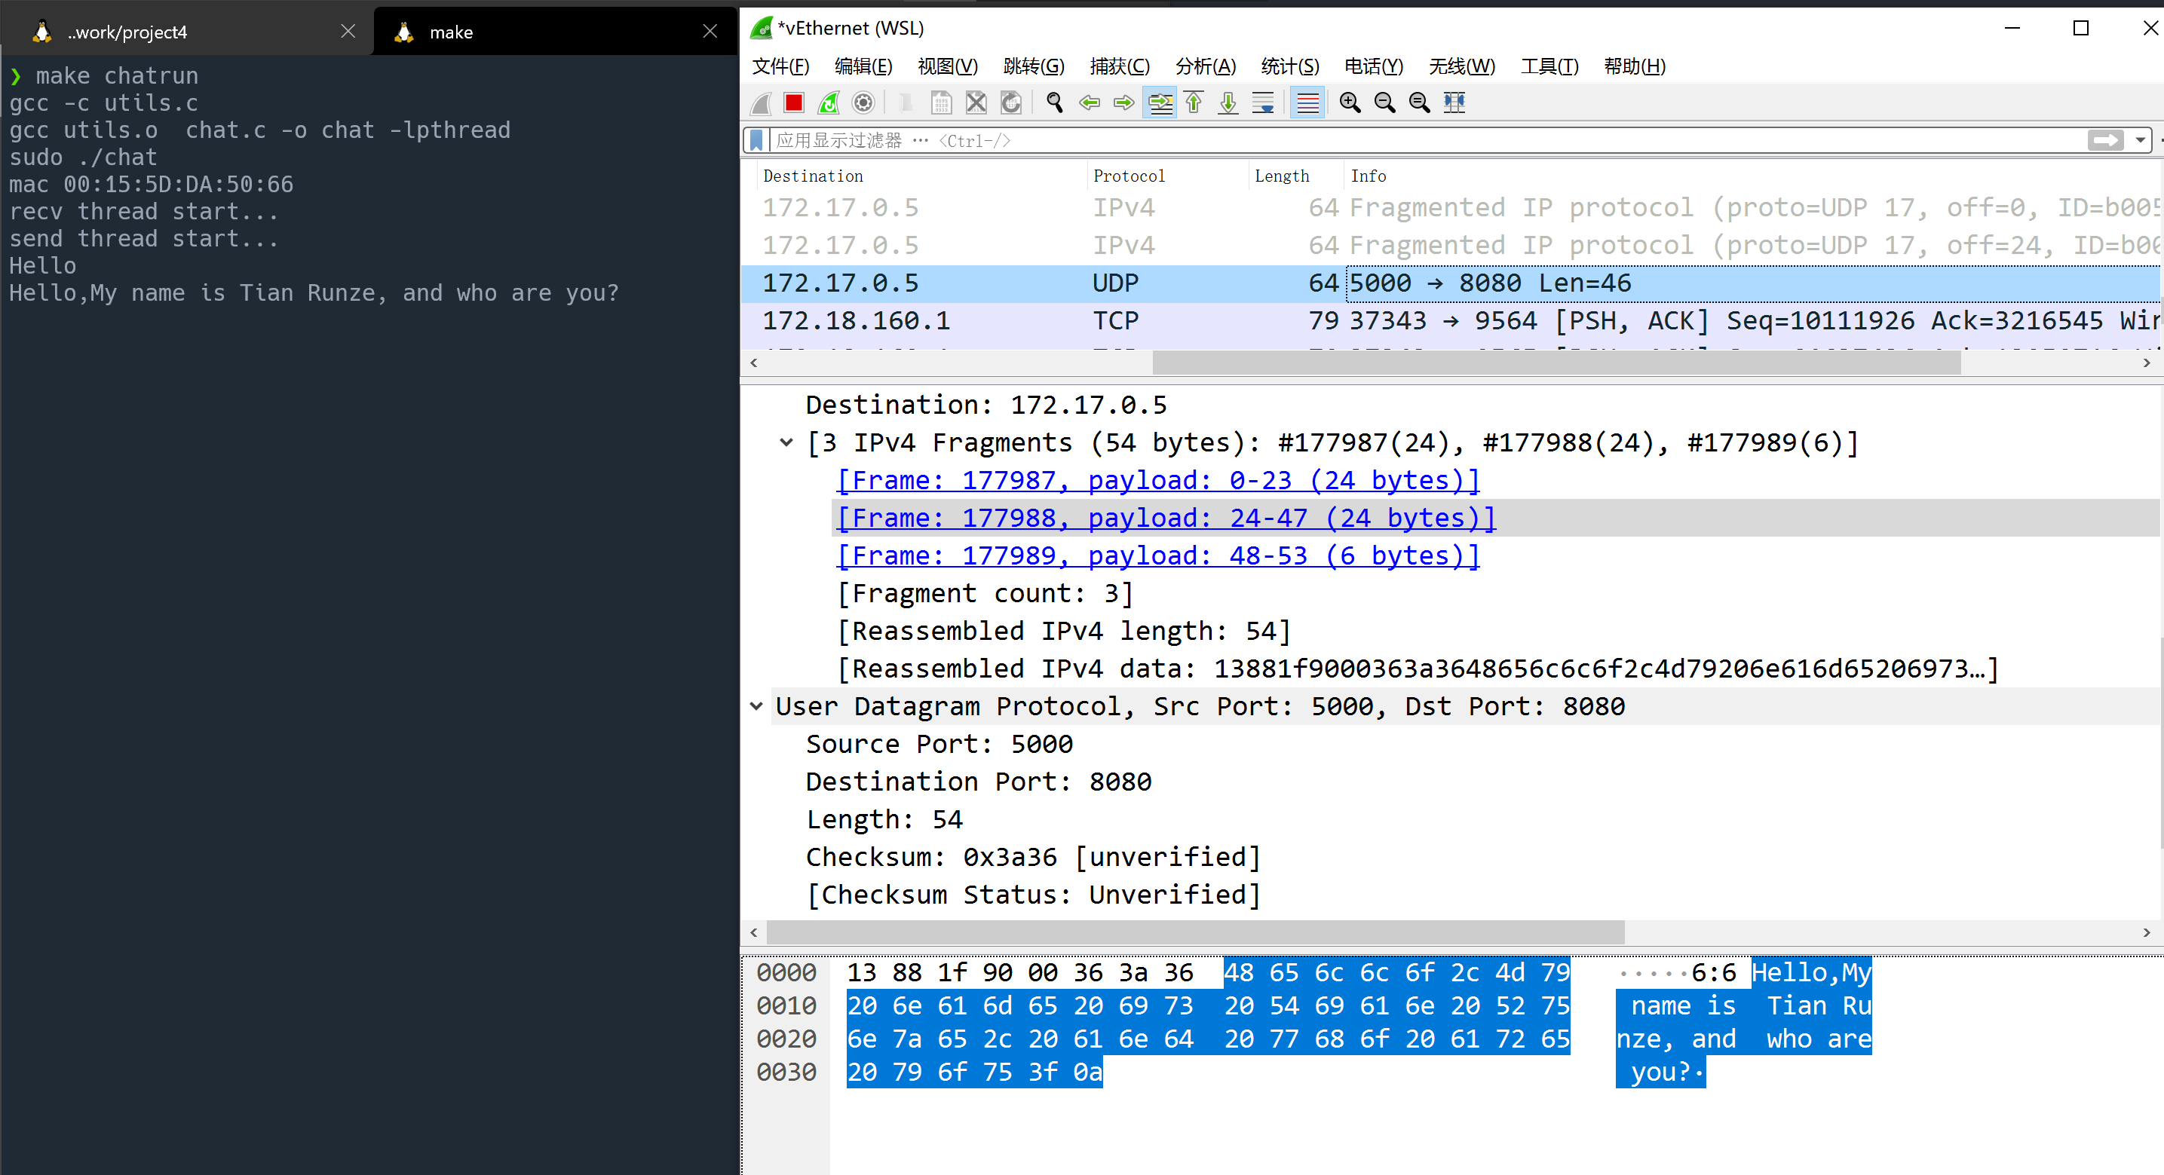2164x1175 pixels.
Task: Click the packet details horizontal scrollbar thumb
Action: pos(1194,932)
